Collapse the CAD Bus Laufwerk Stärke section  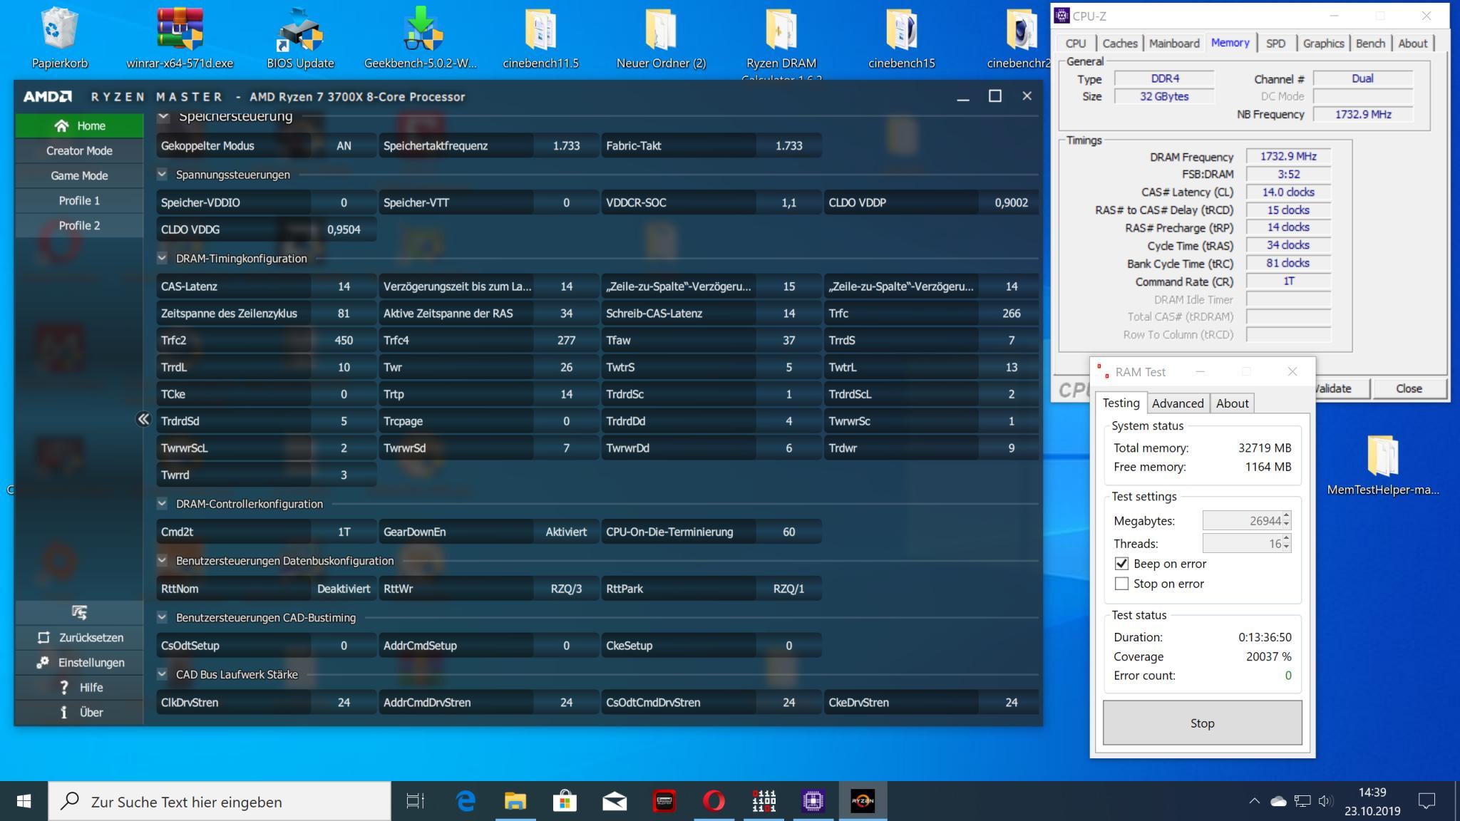pyautogui.click(x=163, y=674)
